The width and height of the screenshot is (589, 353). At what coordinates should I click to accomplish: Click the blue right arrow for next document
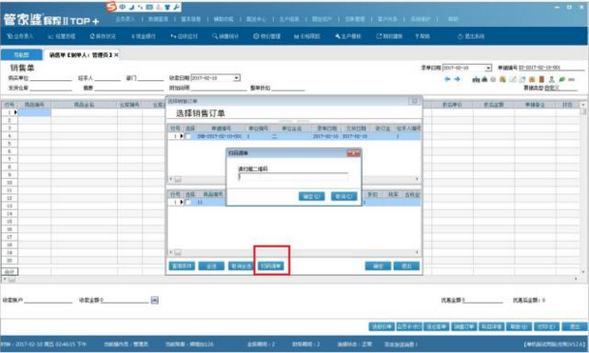pyautogui.click(x=456, y=79)
